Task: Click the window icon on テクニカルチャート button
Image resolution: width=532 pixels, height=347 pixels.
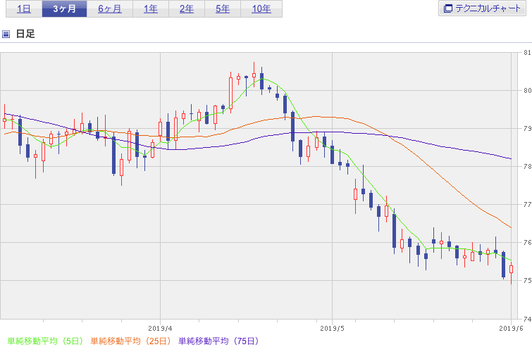Action: coord(448,8)
